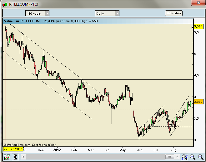Click the arrow button beside '30 years'

coord(48,13)
